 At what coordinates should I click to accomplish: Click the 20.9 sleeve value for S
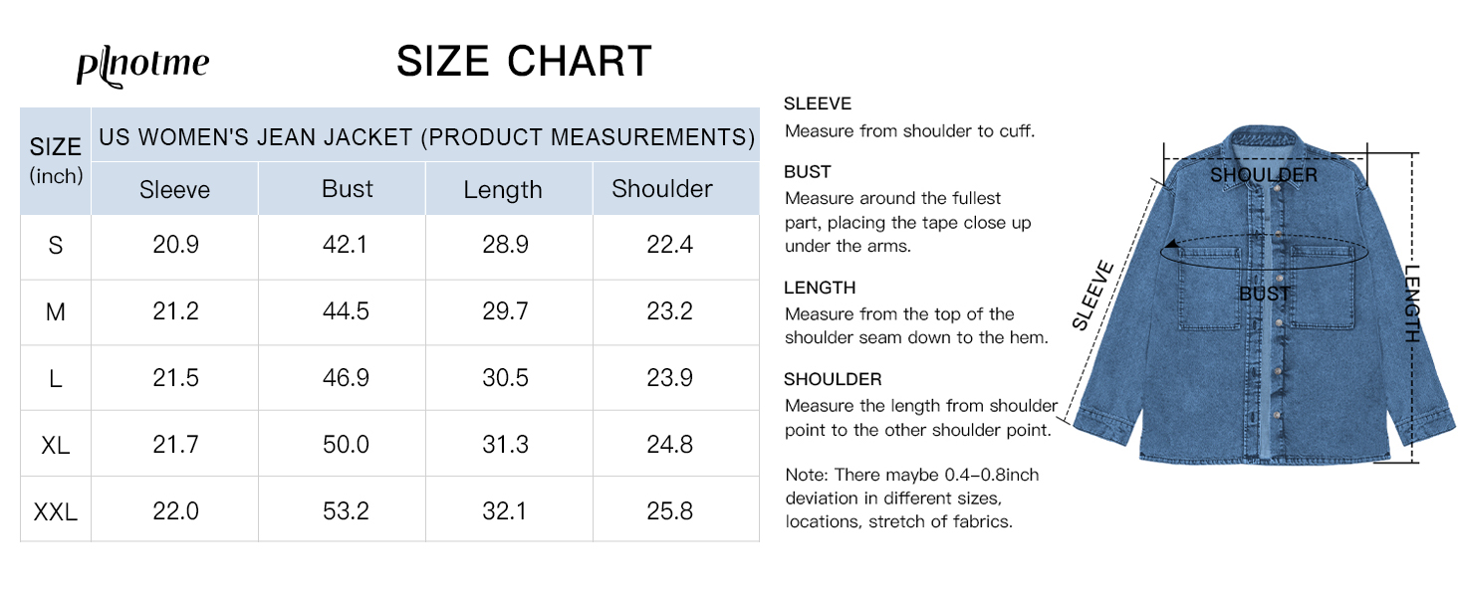click(175, 245)
